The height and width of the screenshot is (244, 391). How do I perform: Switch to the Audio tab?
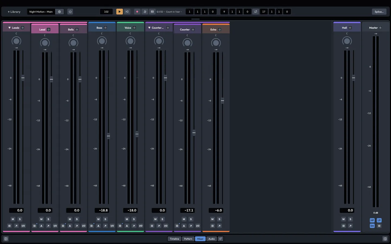tap(212, 239)
